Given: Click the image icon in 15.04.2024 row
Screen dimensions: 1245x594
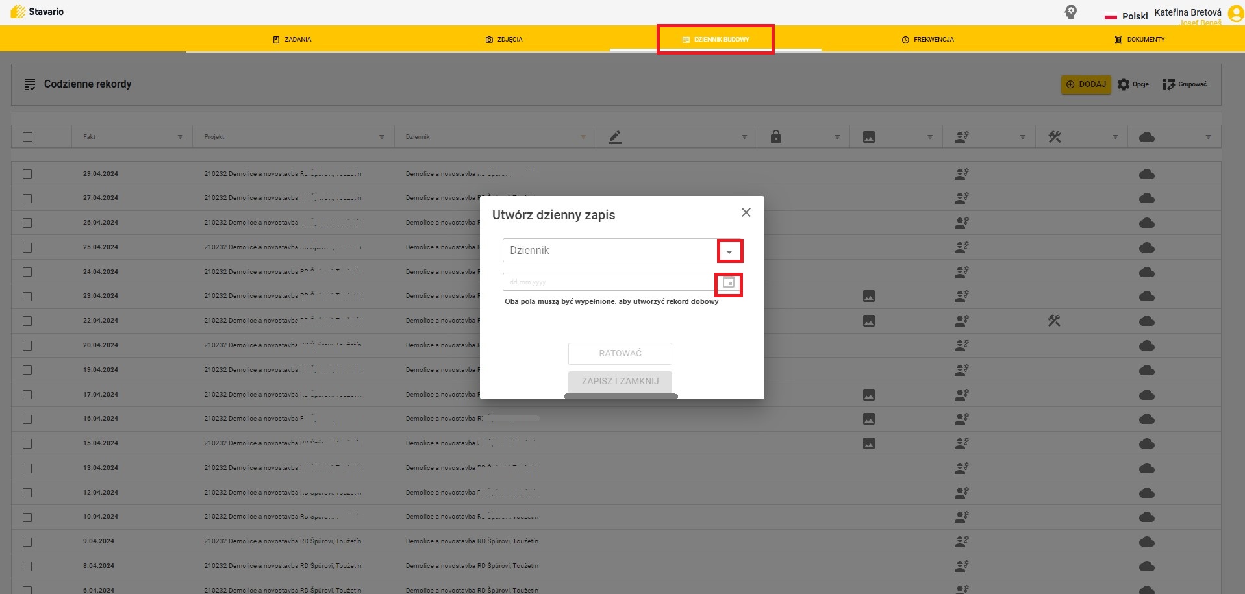Looking at the screenshot, I should coord(869,443).
